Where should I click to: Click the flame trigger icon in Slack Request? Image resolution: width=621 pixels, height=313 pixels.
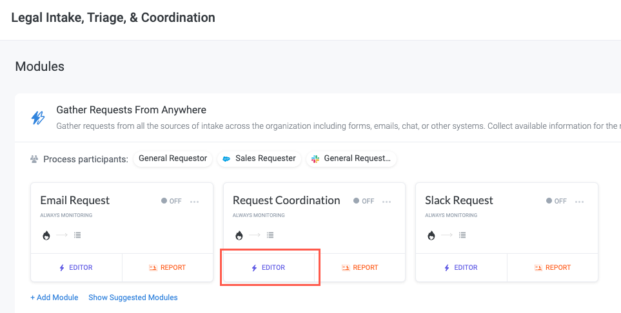point(431,235)
